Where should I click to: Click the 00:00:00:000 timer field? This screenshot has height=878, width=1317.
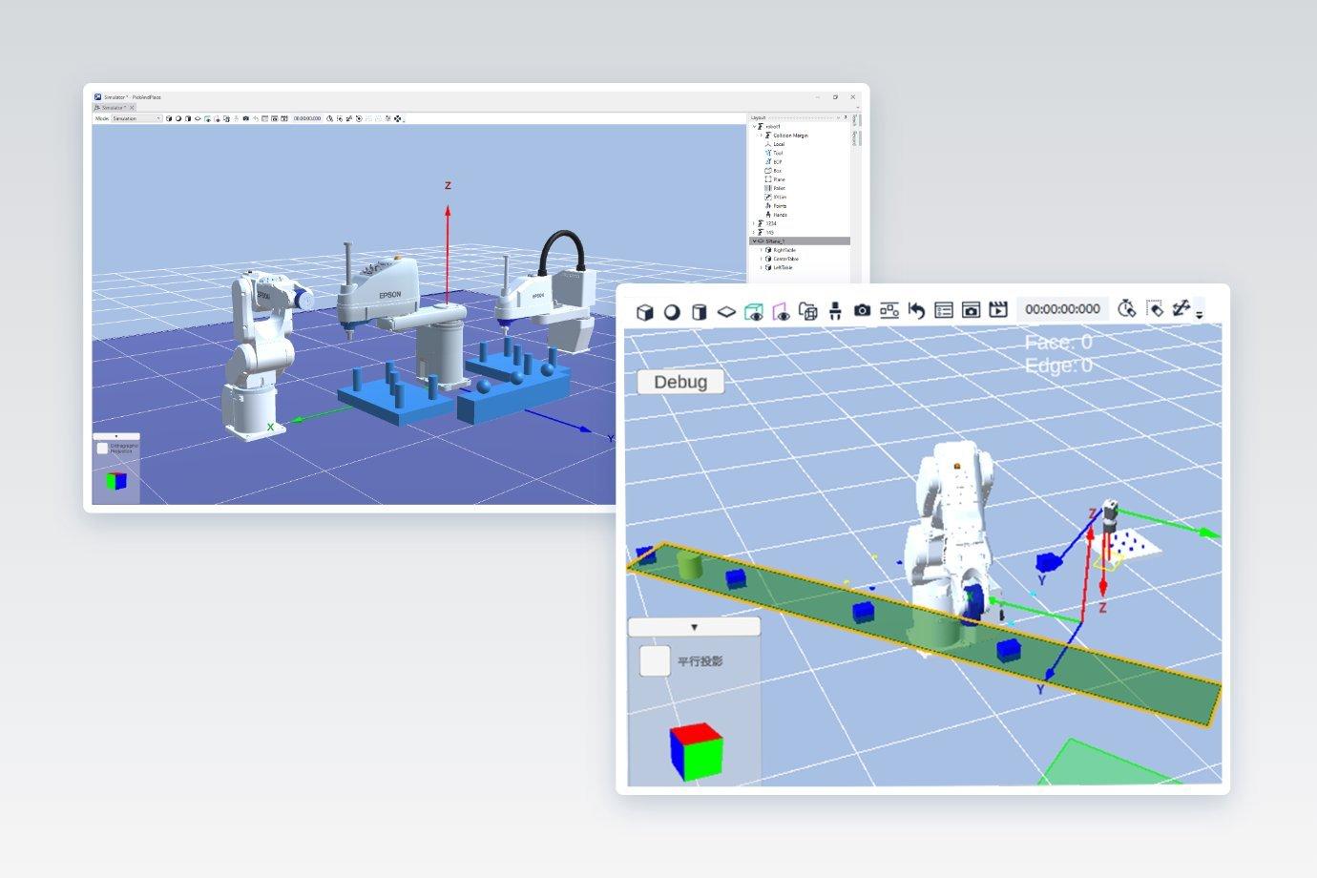[x=1062, y=309]
